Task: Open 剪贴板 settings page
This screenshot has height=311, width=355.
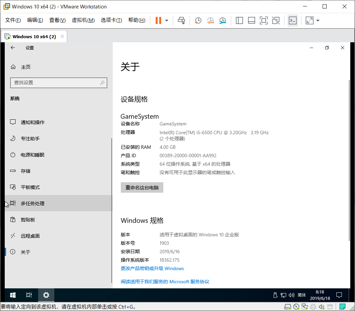Action: [58, 220]
